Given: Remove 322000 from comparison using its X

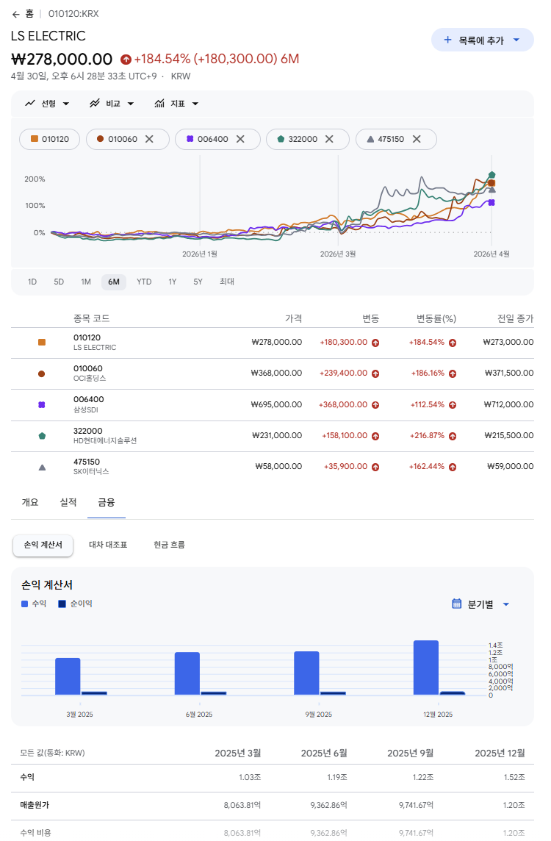Looking at the screenshot, I should pyautogui.click(x=329, y=139).
